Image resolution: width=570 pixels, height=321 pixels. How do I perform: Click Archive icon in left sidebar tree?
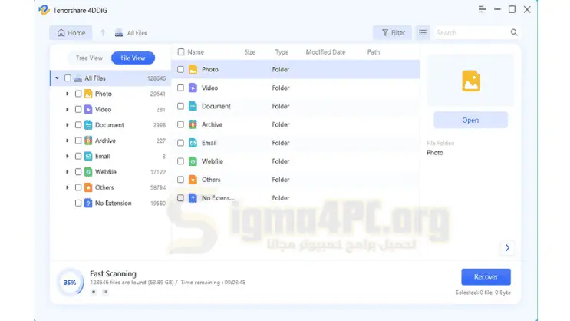click(x=88, y=141)
